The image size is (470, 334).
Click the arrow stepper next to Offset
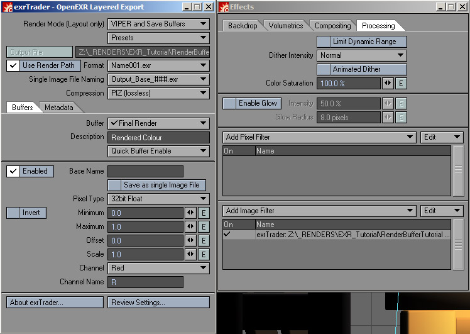point(190,241)
